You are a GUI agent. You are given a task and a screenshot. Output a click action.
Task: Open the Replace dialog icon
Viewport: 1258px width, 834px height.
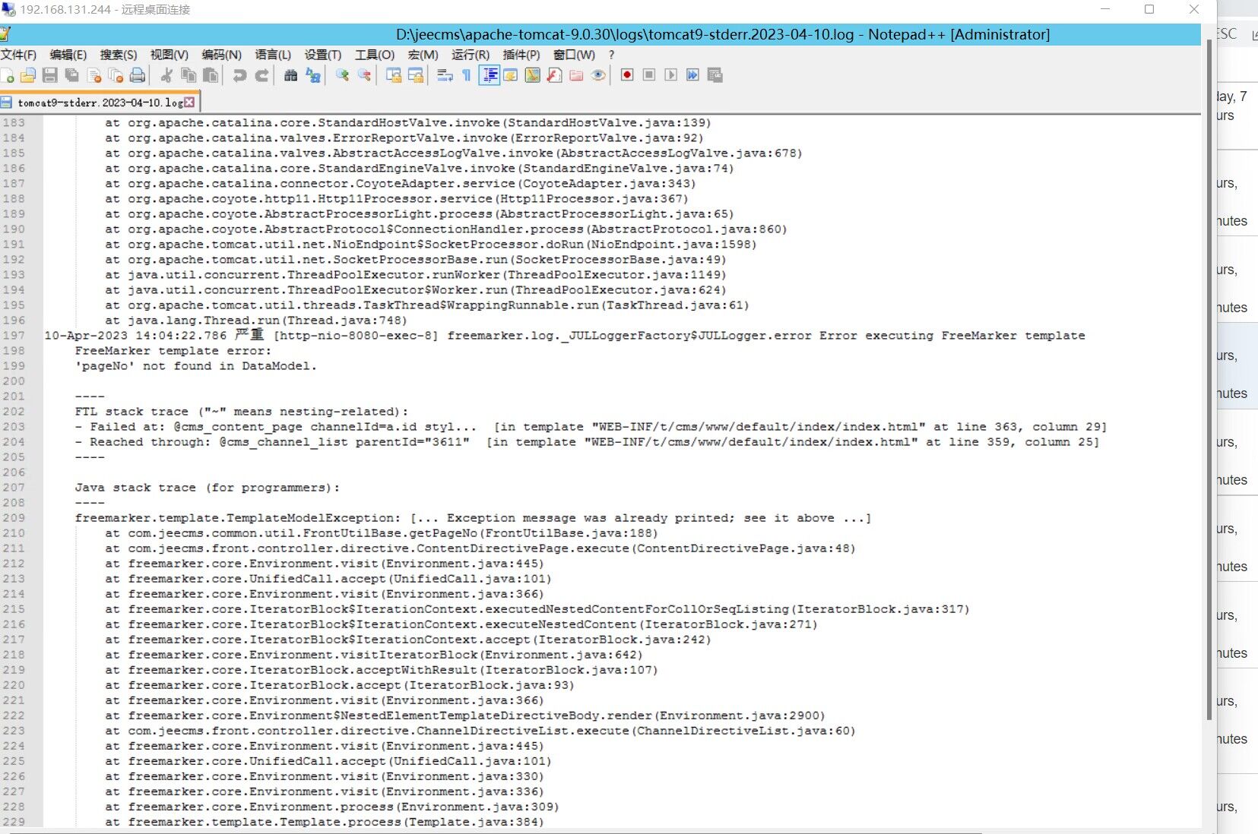coord(312,75)
